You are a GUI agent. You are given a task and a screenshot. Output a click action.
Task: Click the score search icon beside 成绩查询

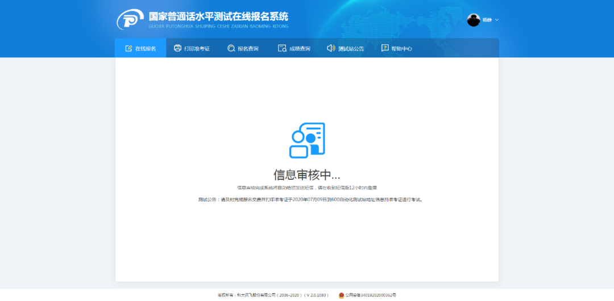tap(282, 48)
